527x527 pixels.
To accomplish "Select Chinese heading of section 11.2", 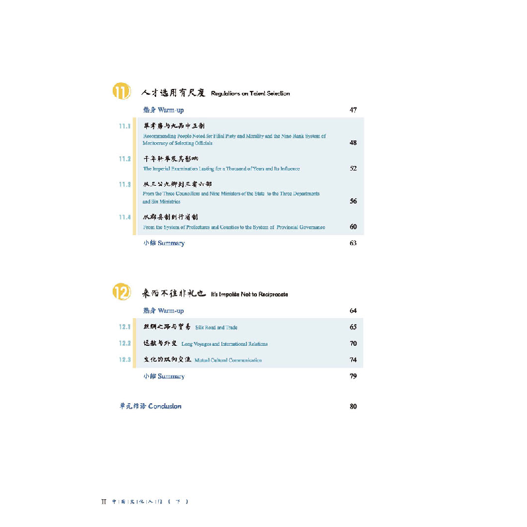I will 171,159.
